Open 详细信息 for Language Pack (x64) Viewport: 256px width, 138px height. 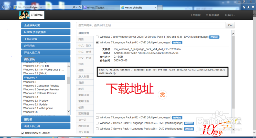(177, 43)
